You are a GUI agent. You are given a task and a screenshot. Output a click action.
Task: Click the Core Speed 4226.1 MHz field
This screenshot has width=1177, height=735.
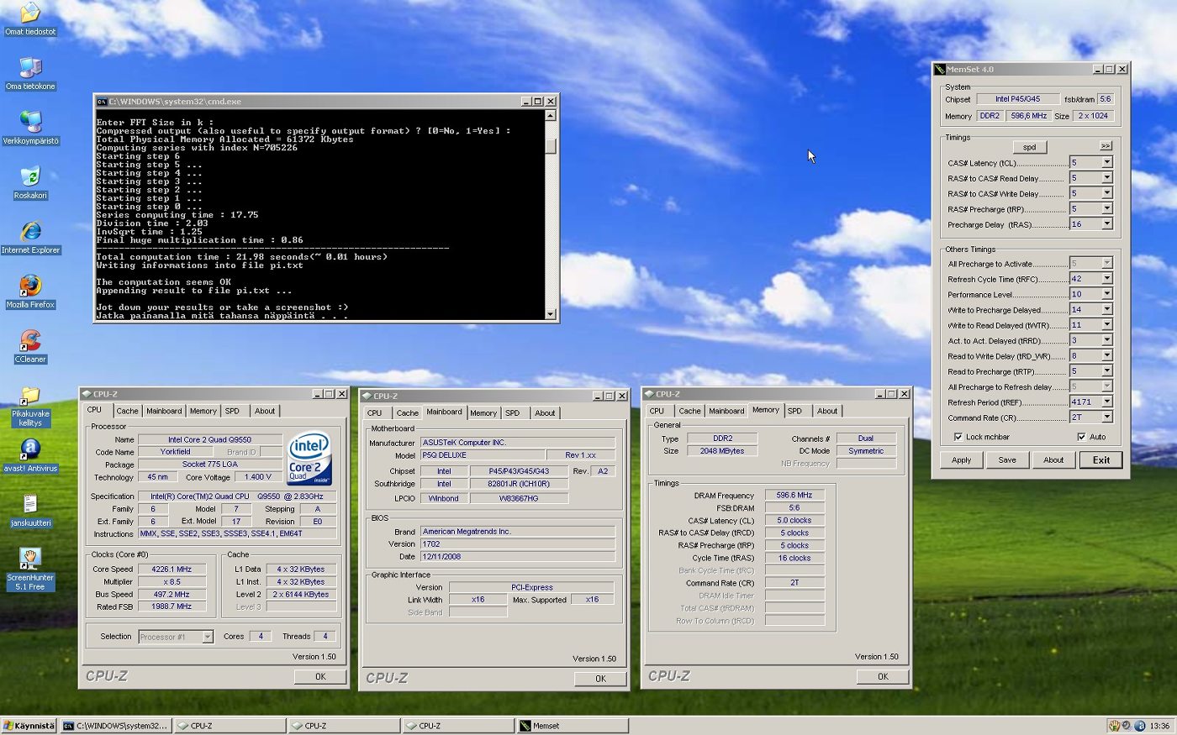[172, 569]
